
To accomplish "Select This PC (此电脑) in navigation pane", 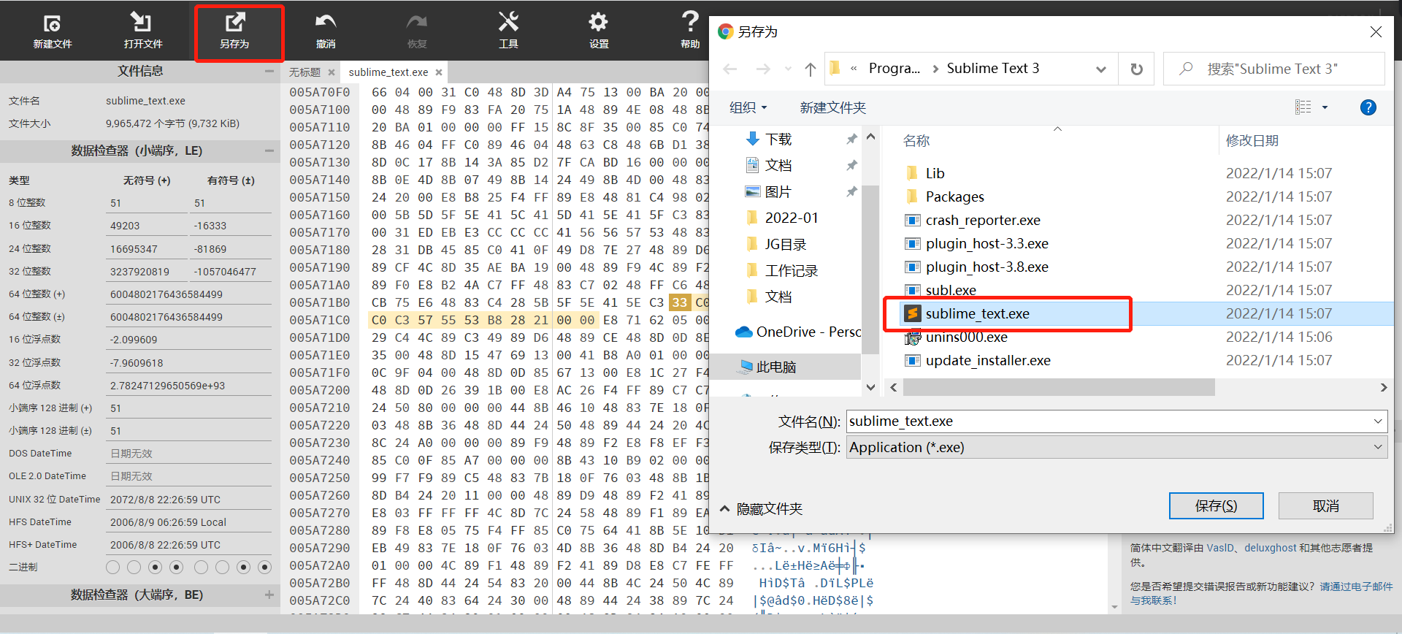I will (775, 367).
